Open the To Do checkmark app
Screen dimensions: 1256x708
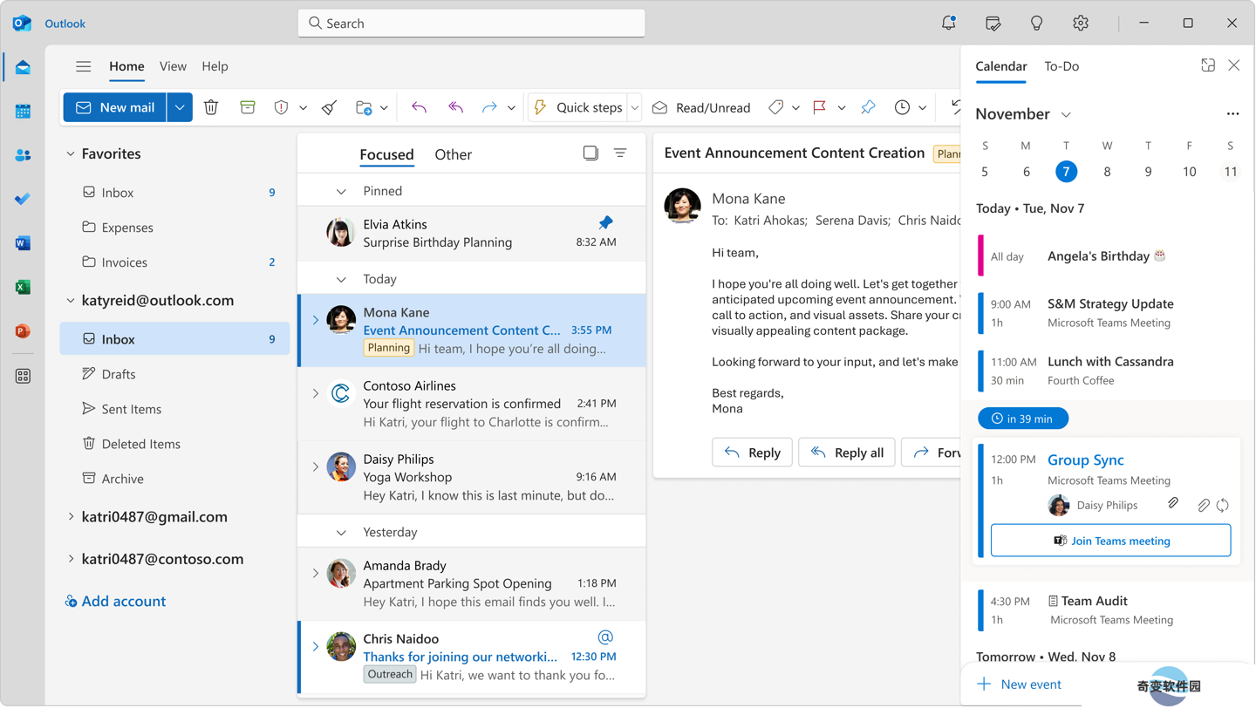click(23, 199)
